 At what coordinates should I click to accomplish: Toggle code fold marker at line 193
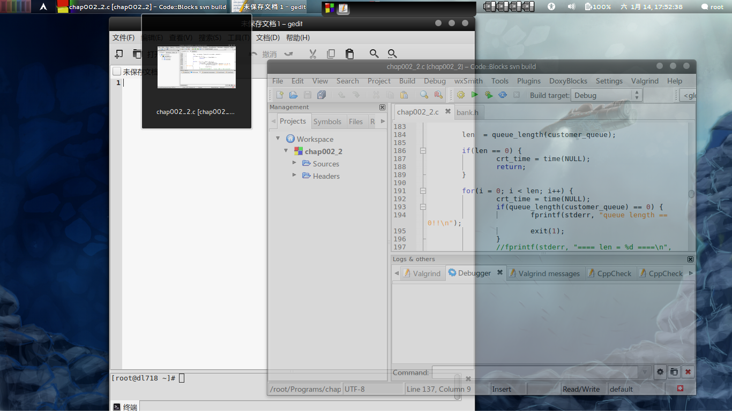(x=423, y=207)
